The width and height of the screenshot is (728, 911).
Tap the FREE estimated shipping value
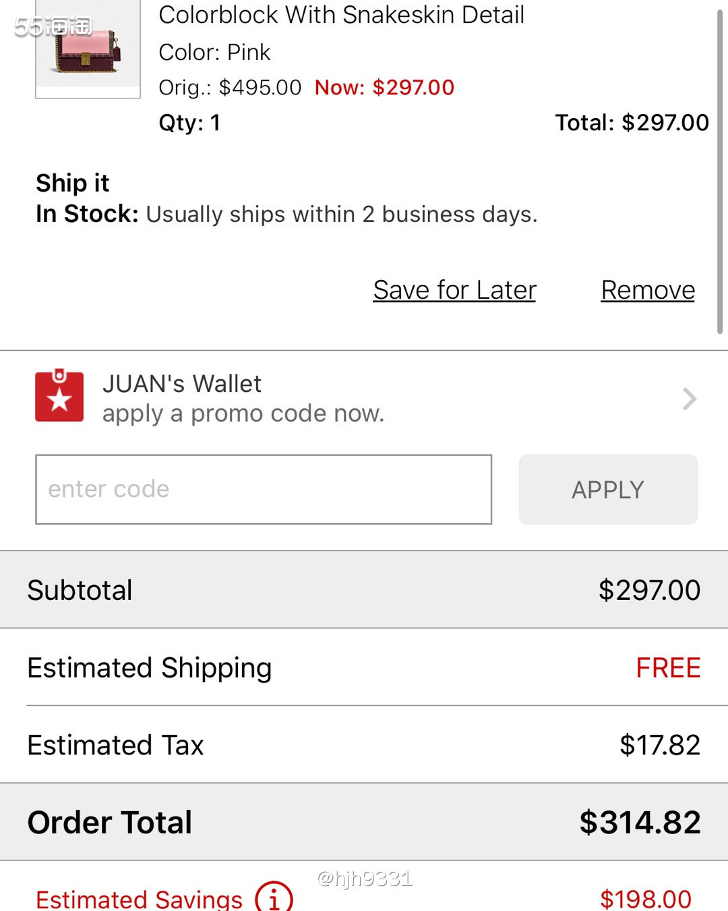pyautogui.click(x=668, y=668)
